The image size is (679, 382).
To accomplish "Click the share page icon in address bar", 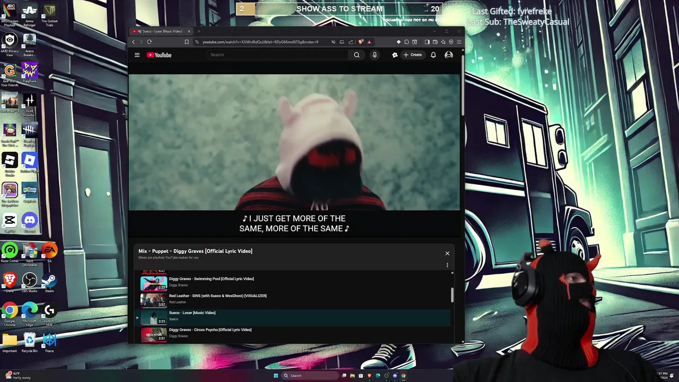I will (x=351, y=42).
